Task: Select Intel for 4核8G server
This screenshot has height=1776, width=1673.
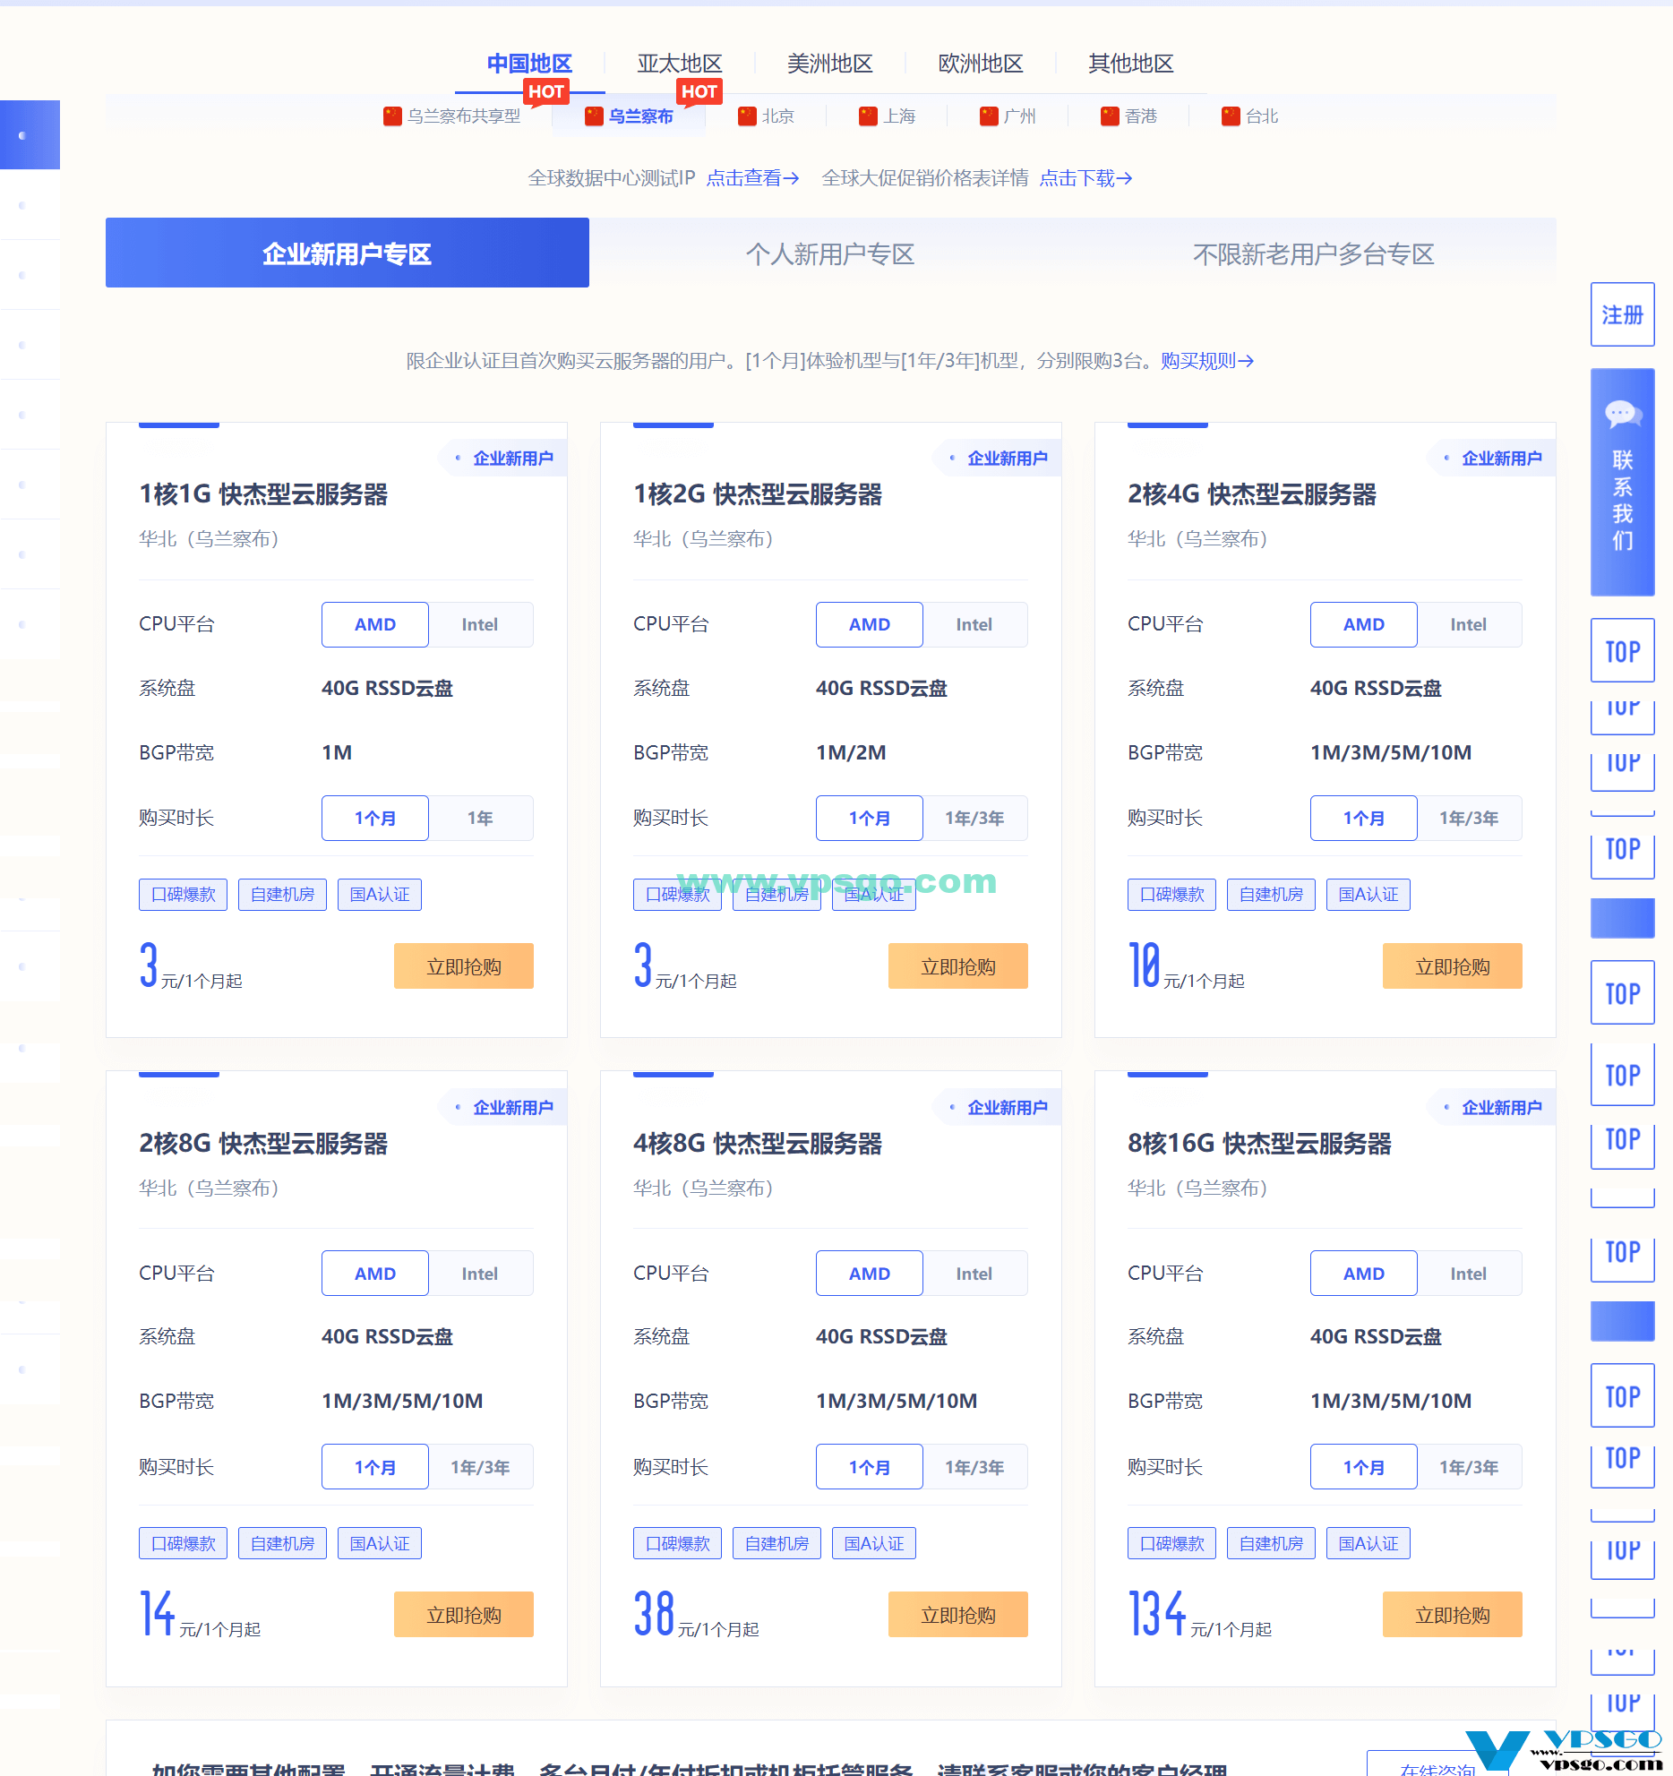Action: point(974,1274)
